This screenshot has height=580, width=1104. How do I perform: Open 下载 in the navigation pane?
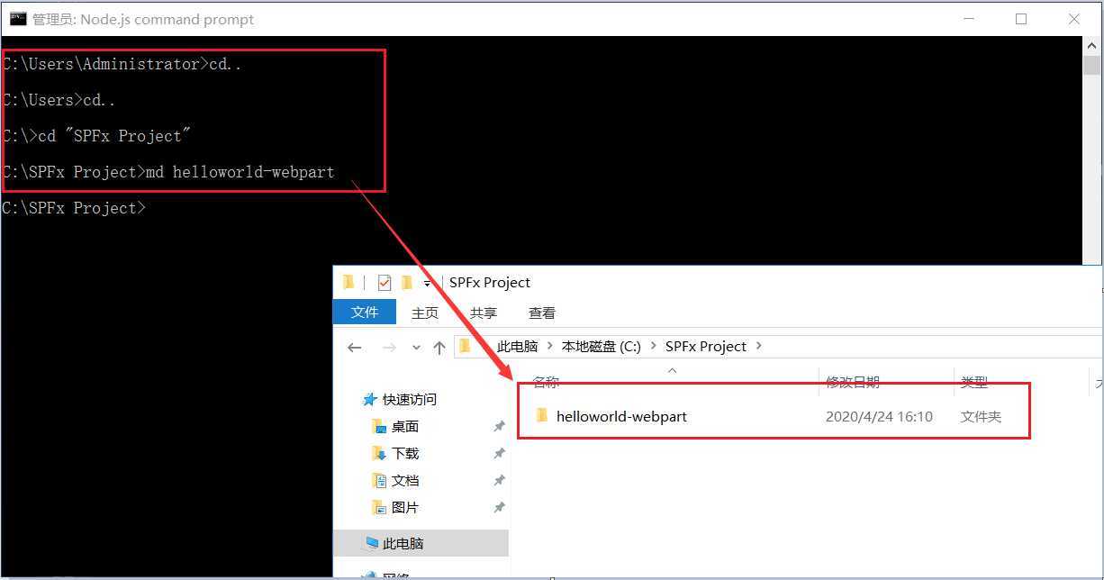pos(405,453)
